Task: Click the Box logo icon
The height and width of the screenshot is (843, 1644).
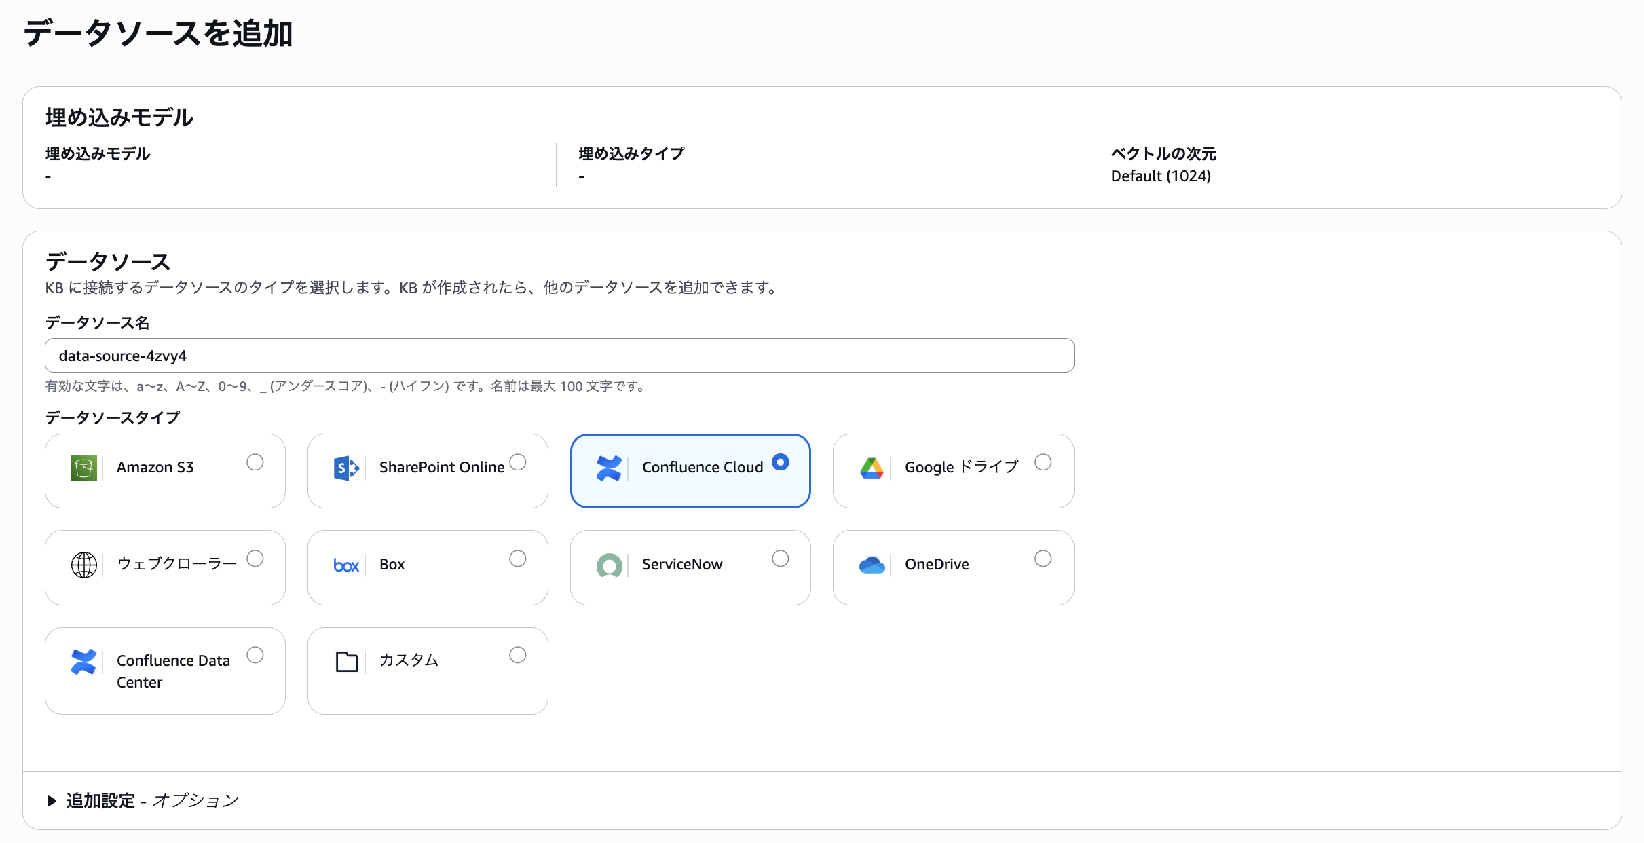Action: [x=346, y=565]
